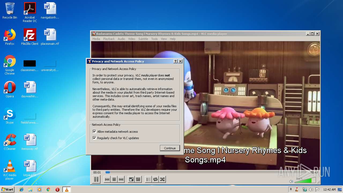
Task: Stop playback in VLC
Action: (x=114, y=180)
